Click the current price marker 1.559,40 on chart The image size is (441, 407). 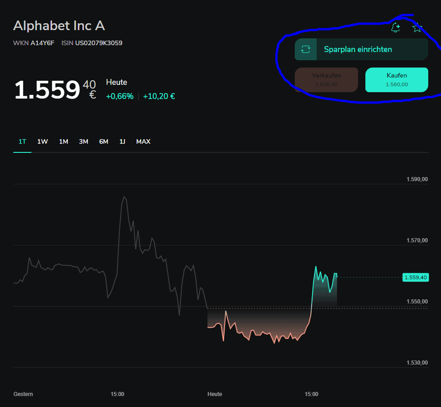[415, 277]
